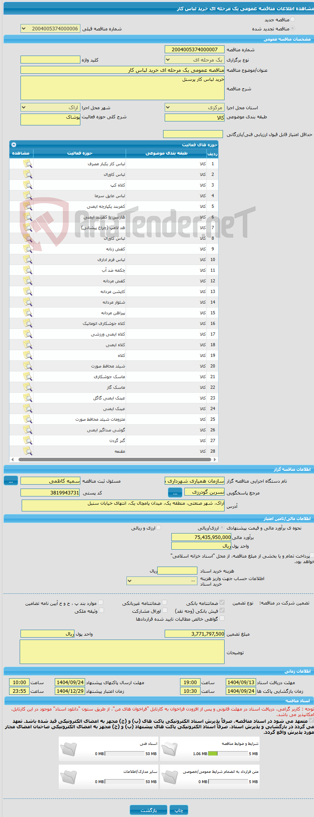Collapse the حوزه های فعالیت panel
The width and height of the screenshot is (314, 817).
(14, 145)
